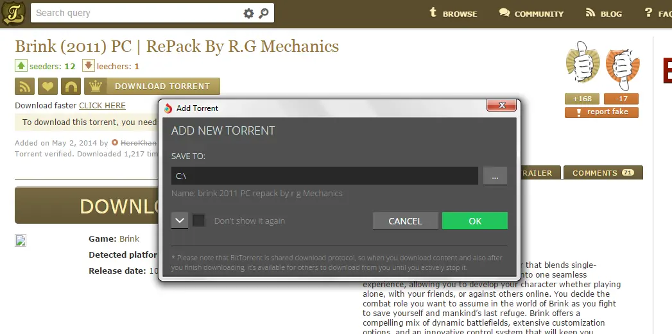
Task: Expand the advanced options chevron in dialog
Action: tap(180, 221)
